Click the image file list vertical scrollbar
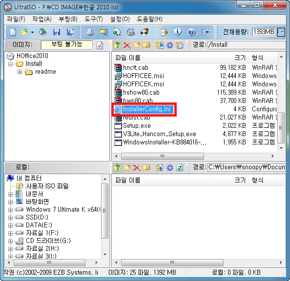The height and width of the screenshot is (281, 290). 281,102
